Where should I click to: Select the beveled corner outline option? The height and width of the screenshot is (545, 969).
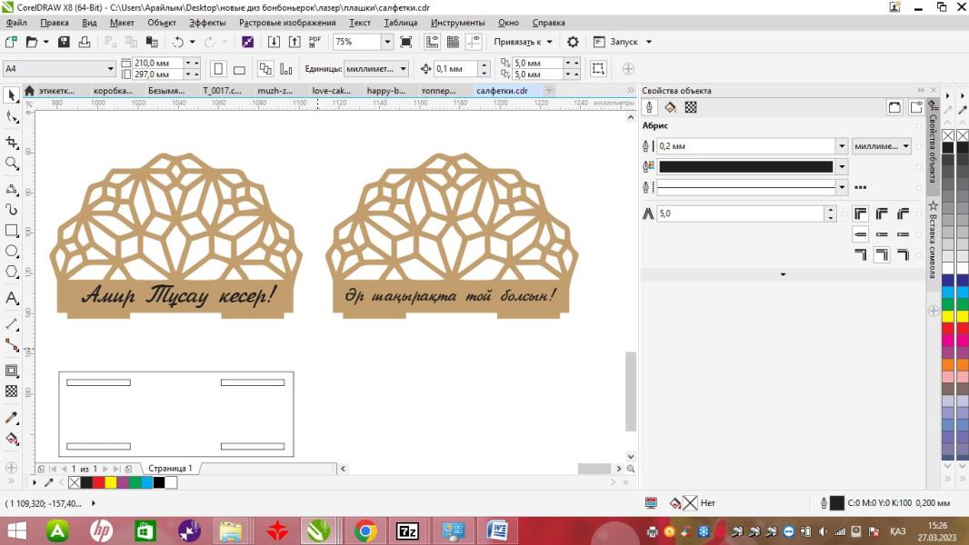point(903,213)
